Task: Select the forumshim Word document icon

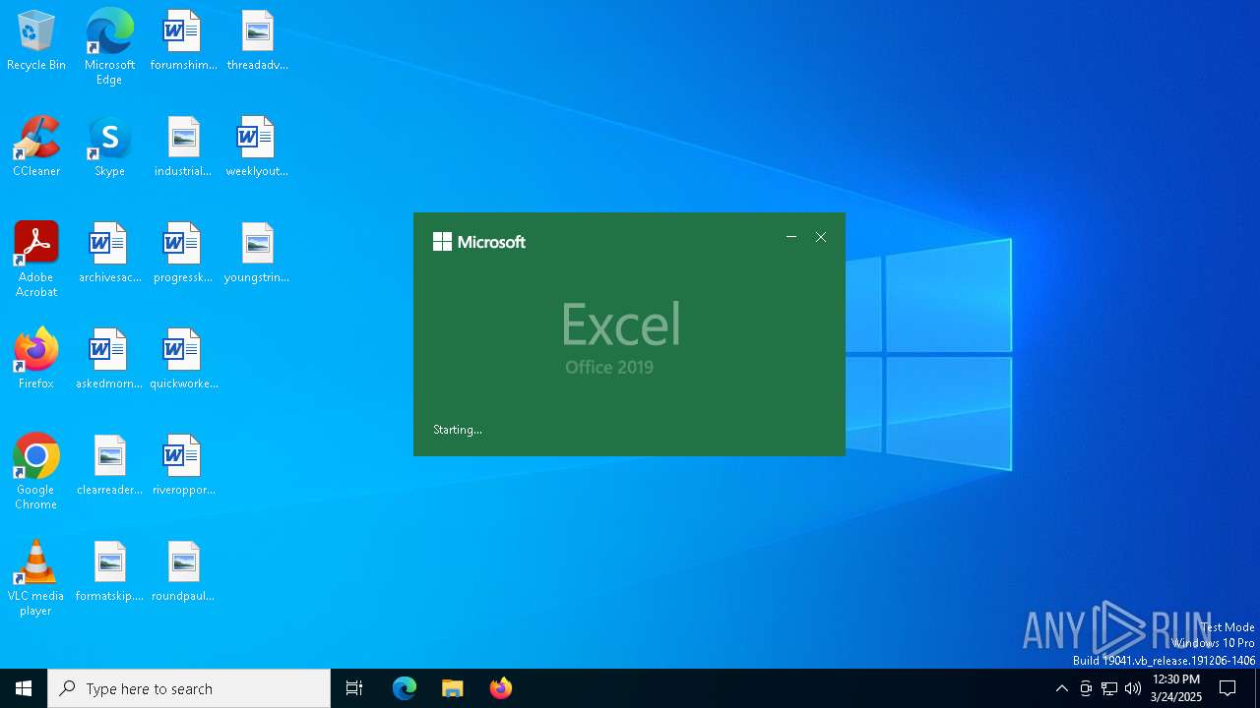Action: click(x=183, y=40)
